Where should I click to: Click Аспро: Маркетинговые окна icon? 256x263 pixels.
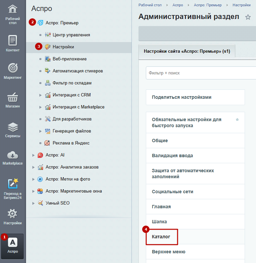click(x=40, y=191)
